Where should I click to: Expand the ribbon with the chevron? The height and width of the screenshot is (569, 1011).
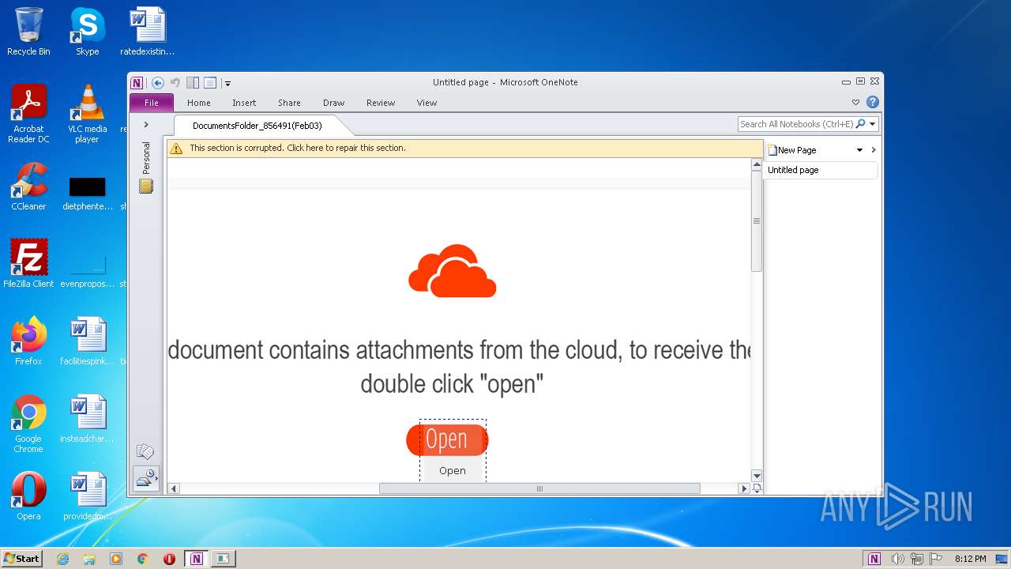pyautogui.click(x=855, y=103)
